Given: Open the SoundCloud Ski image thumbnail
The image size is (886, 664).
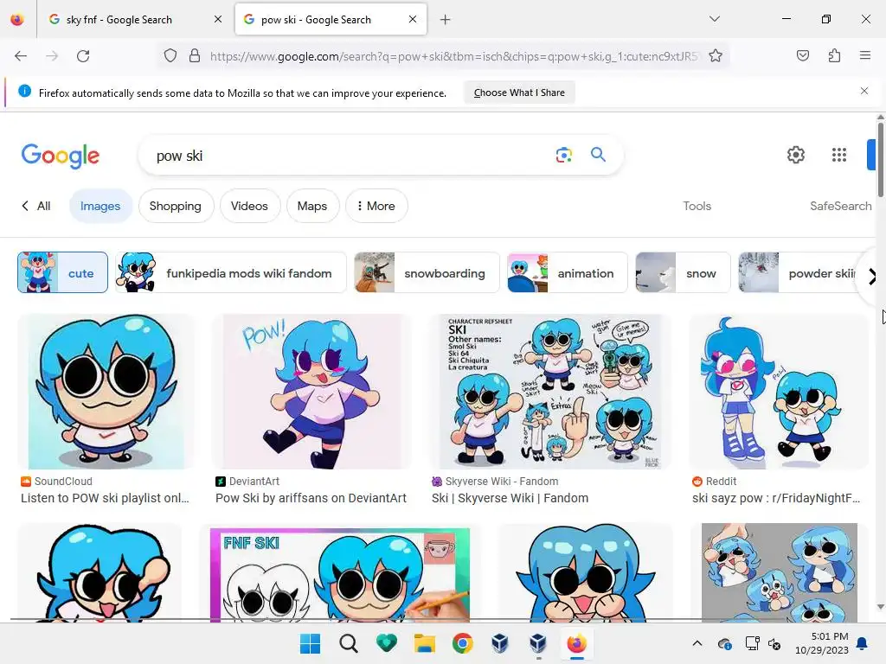Looking at the screenshot, I should pos(106,392).
